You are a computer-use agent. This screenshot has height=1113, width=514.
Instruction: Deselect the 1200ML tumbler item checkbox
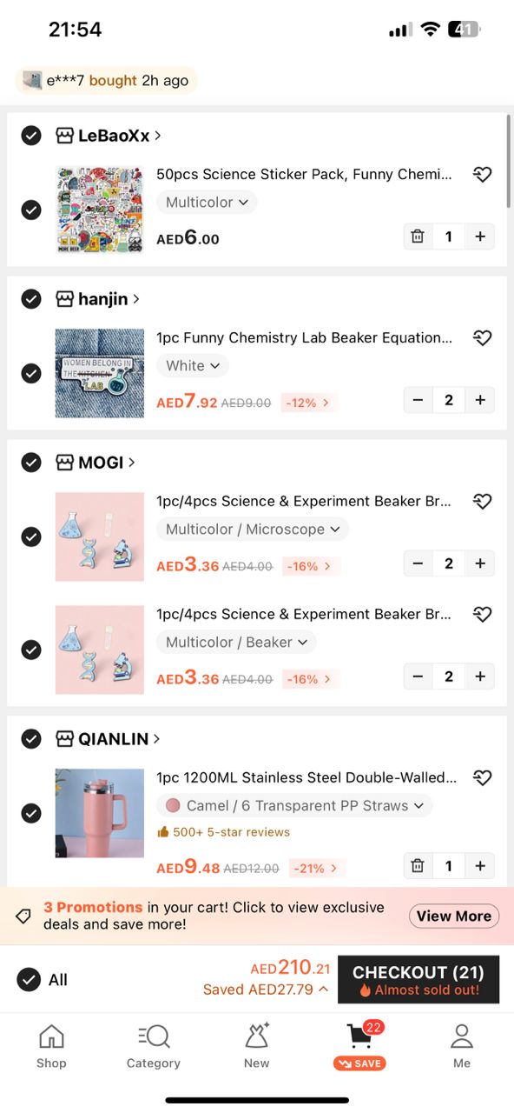coord(31,813)
